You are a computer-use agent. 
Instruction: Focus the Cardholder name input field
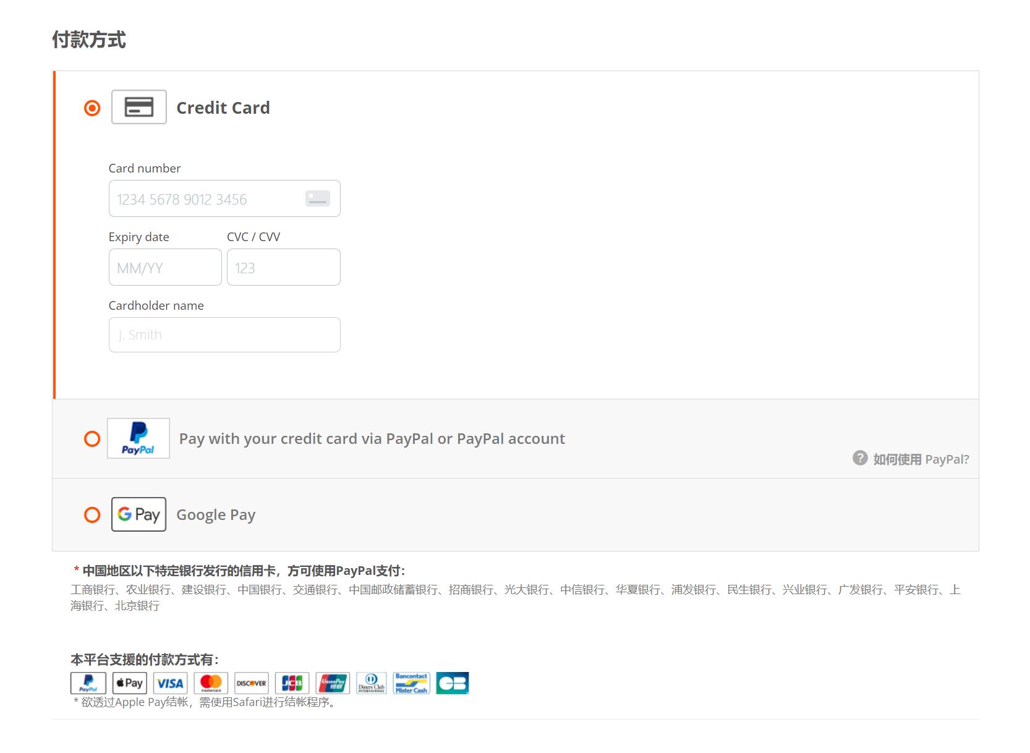pos(224,334)
